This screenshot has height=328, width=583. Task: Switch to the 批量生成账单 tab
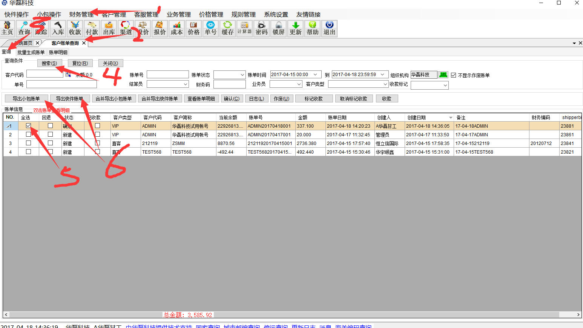click(x=31, y=52)
